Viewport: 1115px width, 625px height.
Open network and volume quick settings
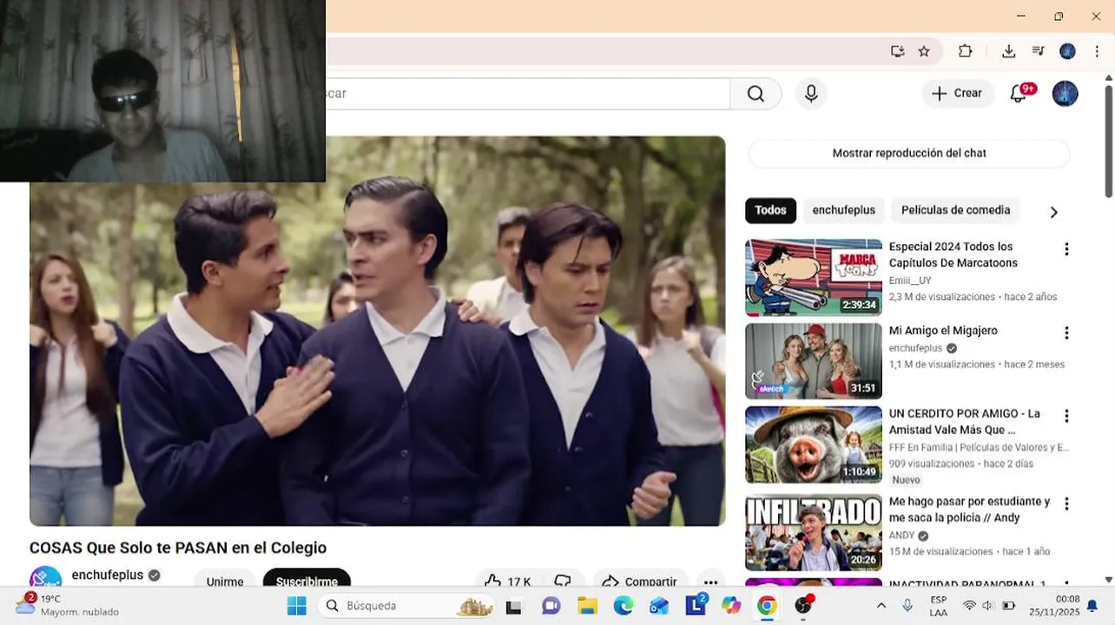tap(989, 606)
